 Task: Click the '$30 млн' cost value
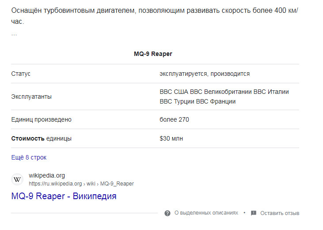(x=171, y=139)
